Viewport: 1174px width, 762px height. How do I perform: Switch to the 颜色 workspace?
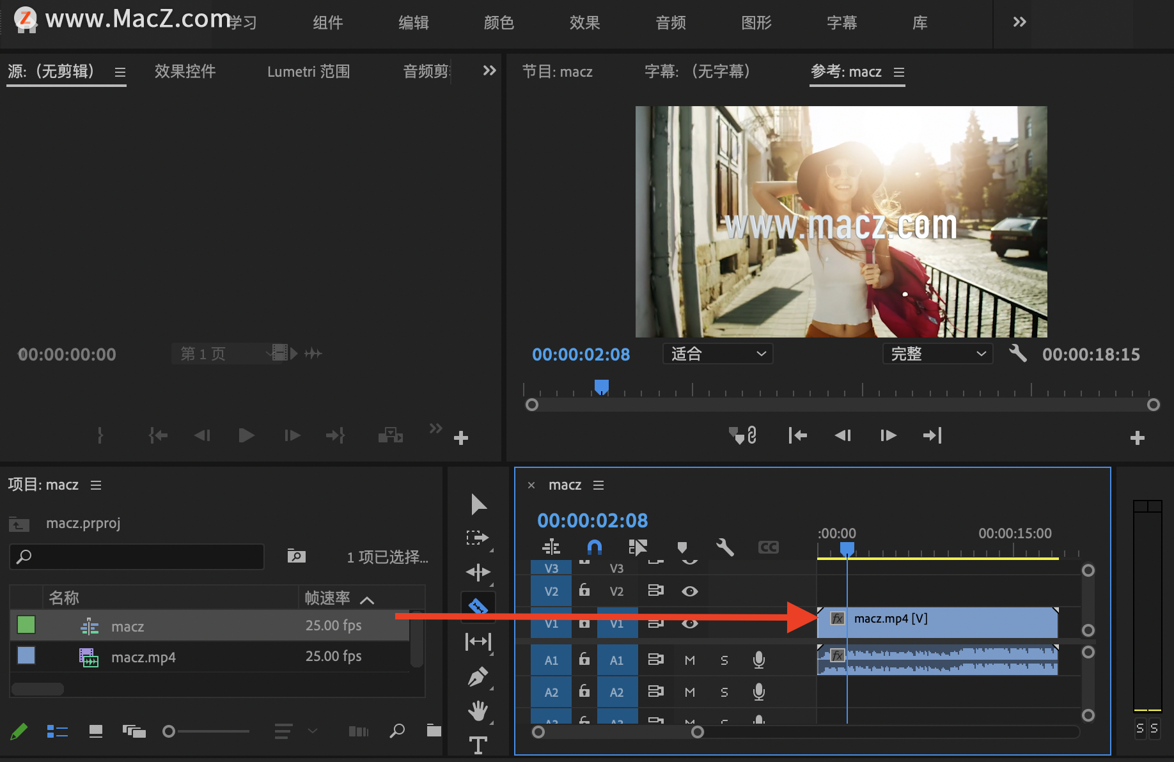[x=499, y=22]
